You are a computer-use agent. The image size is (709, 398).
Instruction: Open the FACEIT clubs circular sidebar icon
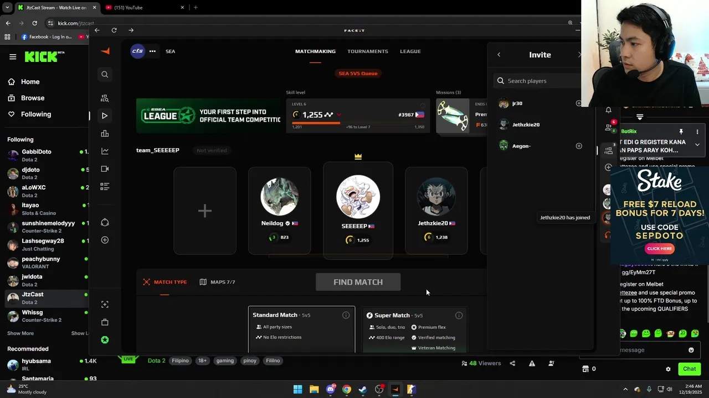tap(105, 222)
